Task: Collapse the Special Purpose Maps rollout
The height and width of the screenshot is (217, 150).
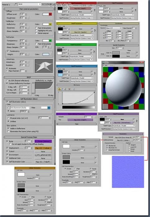Action: click(x=29, y=137)
